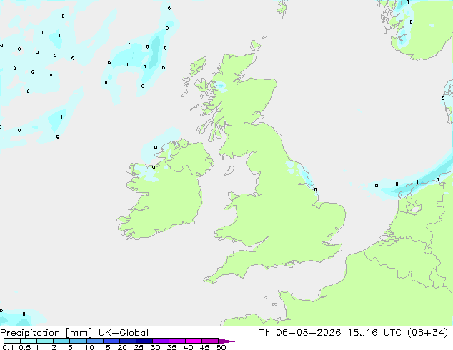
Task: Select the 30–35 mm purple legend swatch
Action: (161, 341)
